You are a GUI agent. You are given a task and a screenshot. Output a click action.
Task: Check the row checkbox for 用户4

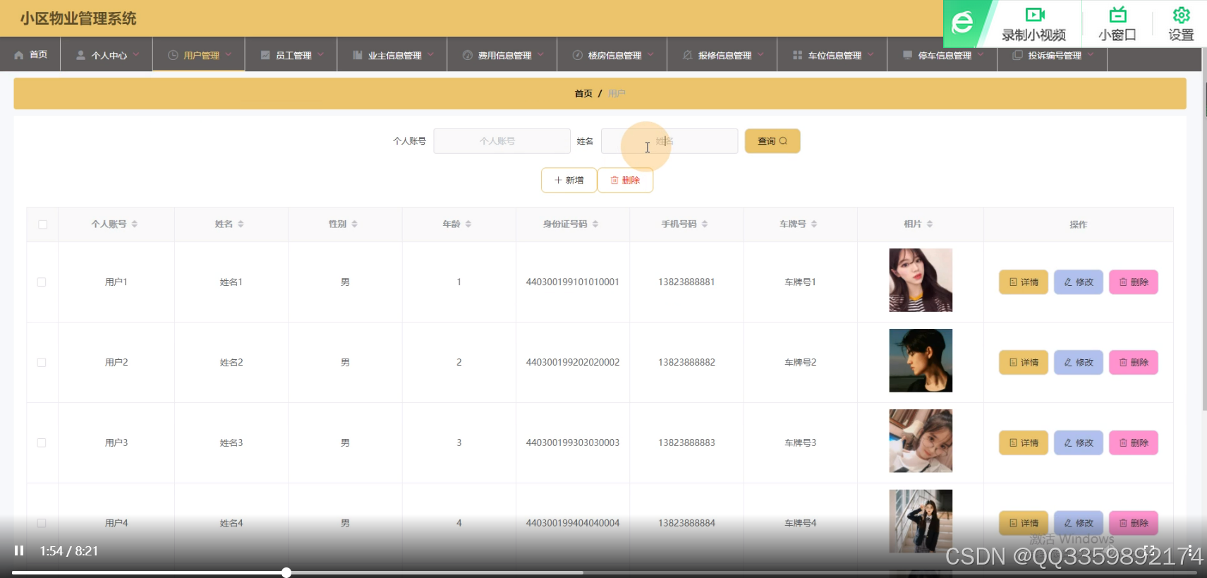(42, 523)
